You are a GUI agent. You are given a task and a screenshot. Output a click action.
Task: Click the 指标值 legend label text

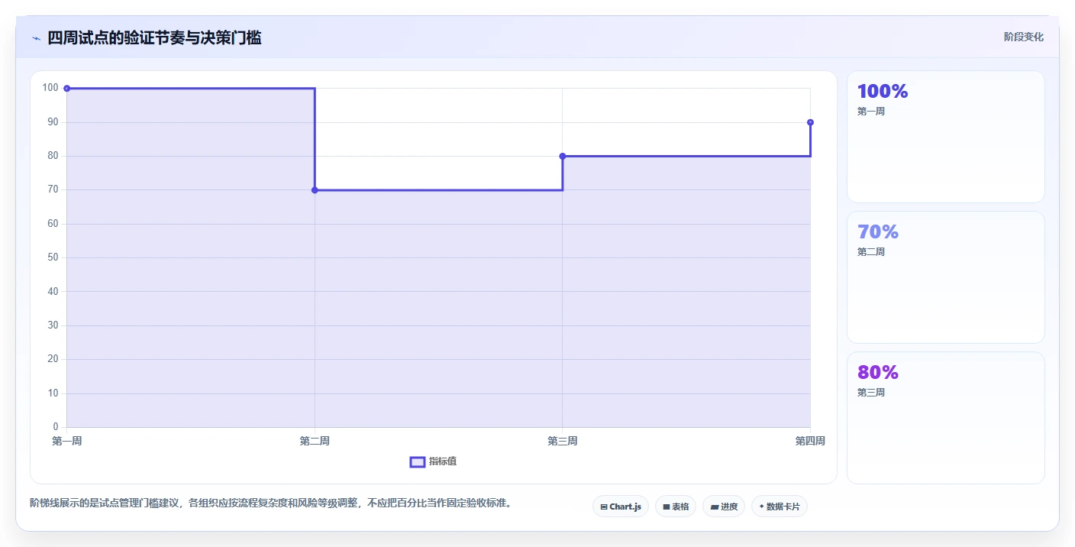point(443,461)
